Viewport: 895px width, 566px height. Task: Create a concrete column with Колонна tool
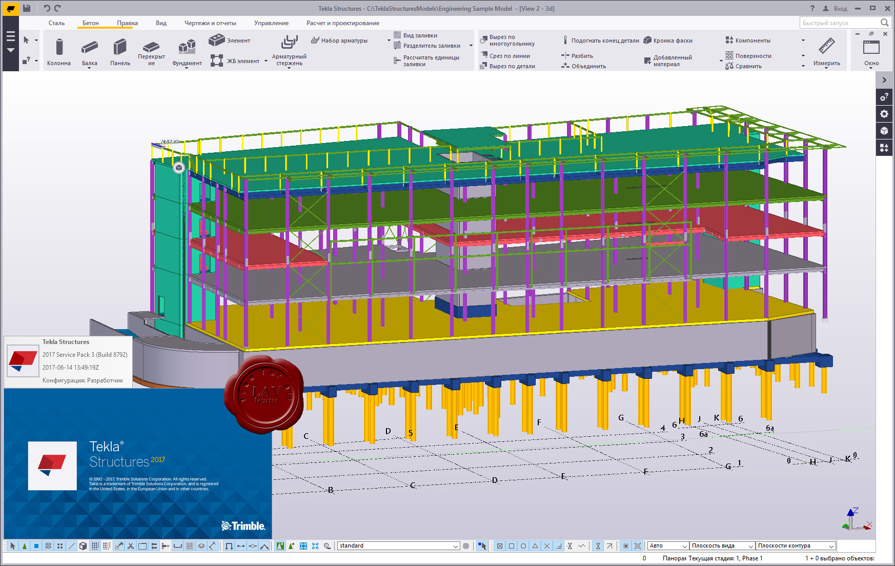coord(59,52)
